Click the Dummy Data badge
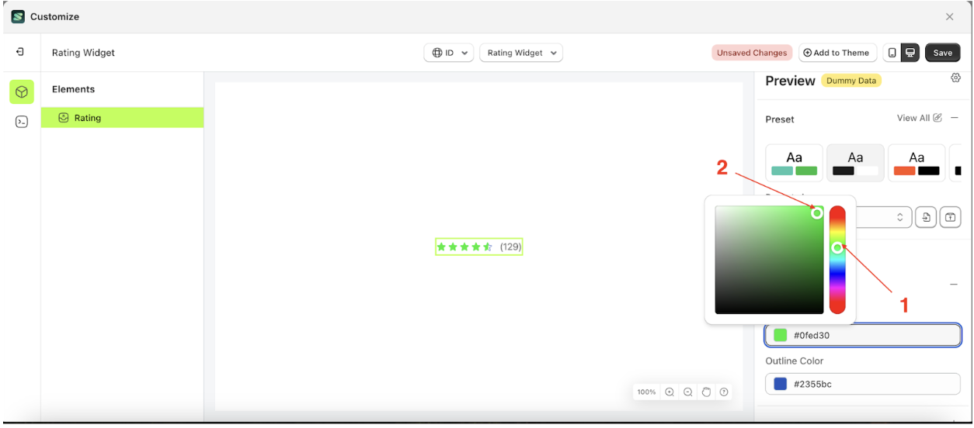 [851, 81]
